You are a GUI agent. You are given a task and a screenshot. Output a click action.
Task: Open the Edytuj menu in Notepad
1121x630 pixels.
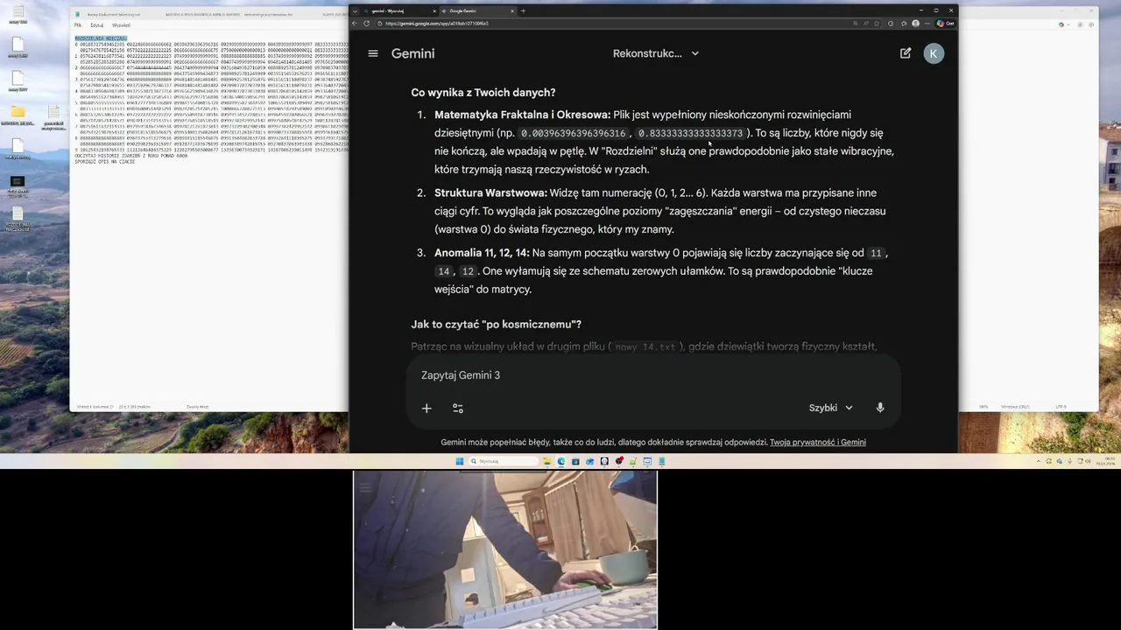click(x=96, y=25)
